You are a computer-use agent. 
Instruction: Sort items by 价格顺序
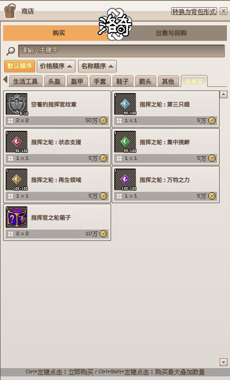coord(56,66)
